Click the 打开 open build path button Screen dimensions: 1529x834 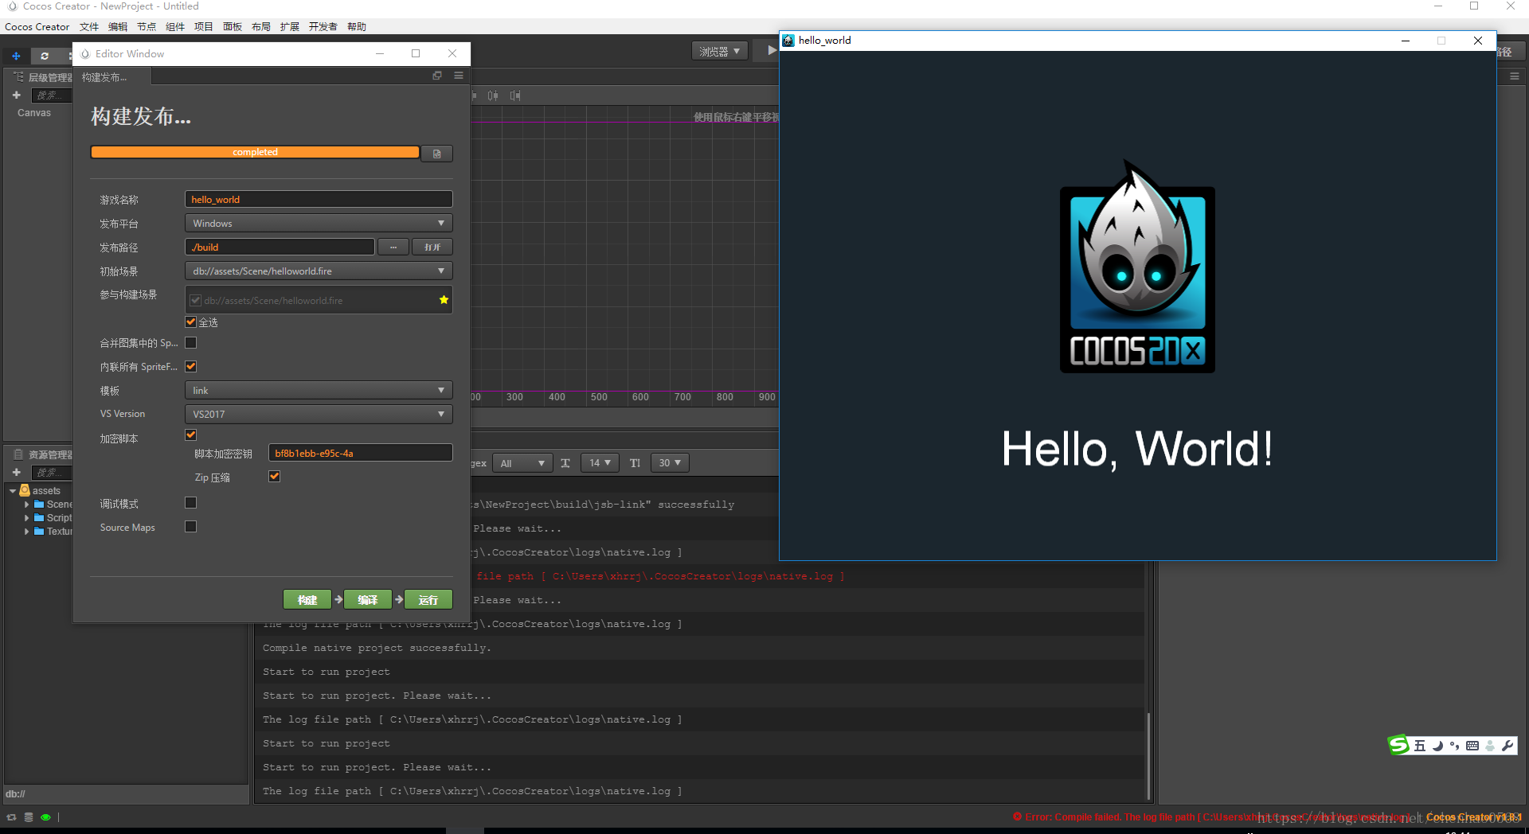point(432,247)
